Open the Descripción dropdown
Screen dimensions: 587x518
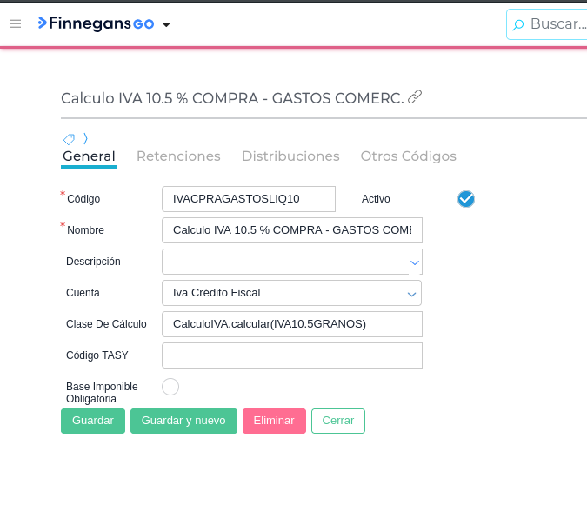pos(414,262)
